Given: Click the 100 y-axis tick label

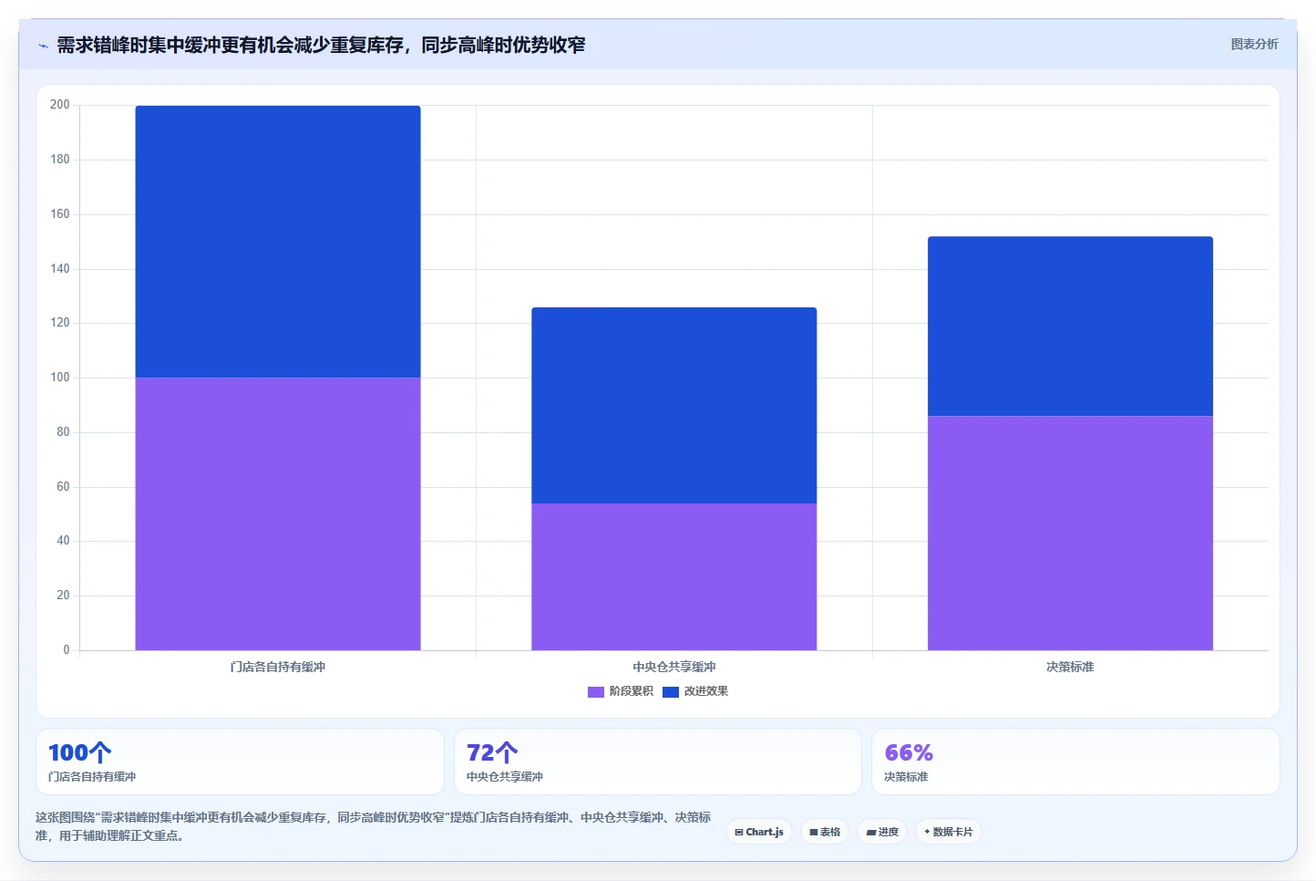Looking at the screenshot, I should [60, 378].
